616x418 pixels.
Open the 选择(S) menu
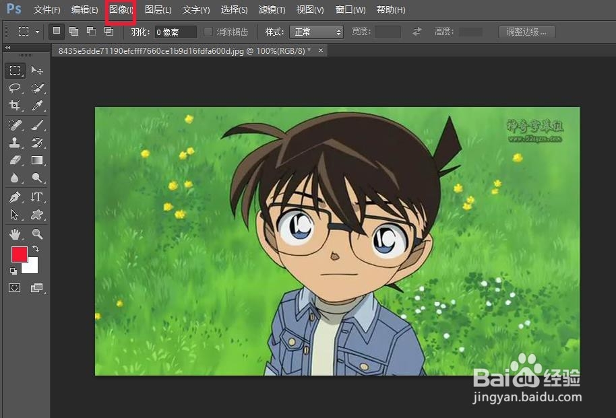tap(234, 9)
